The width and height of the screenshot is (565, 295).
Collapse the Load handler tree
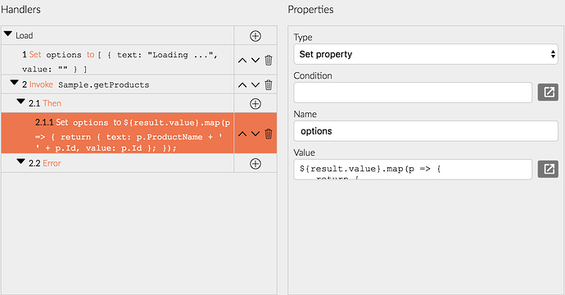(8, 34)
